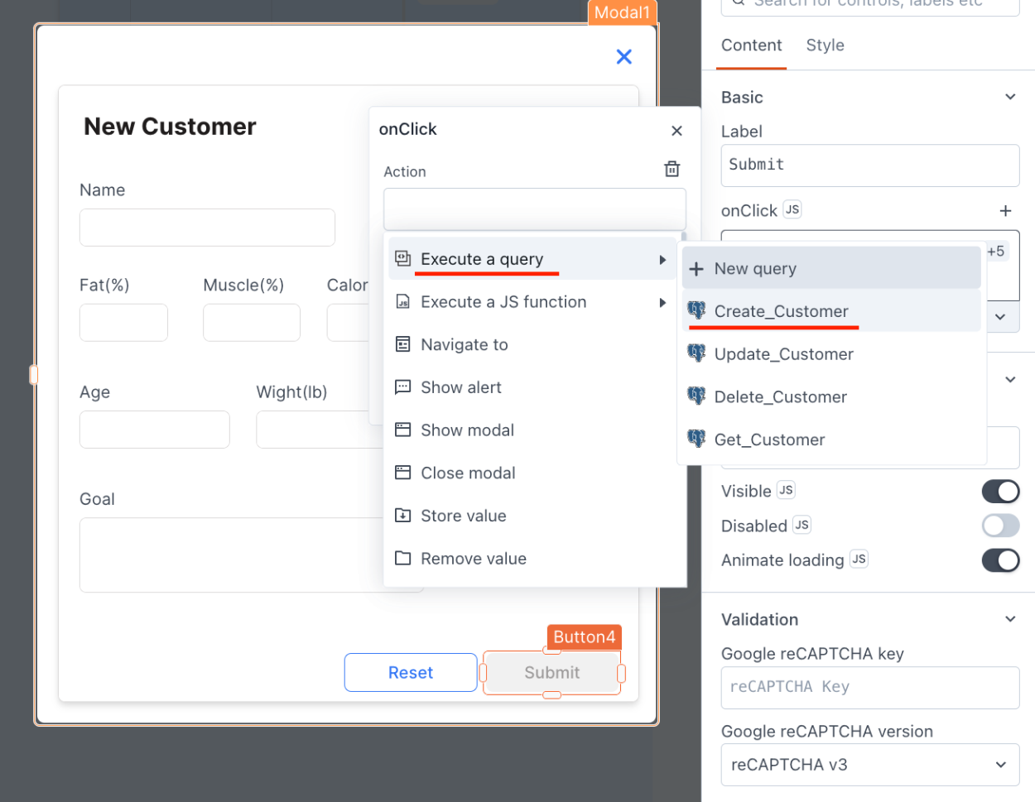Select the Execute a query option
Viewport: 1035px width, 802px height.
coord(532,259)
